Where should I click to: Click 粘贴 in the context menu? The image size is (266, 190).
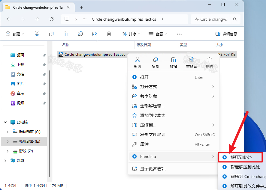coord(173,63)
